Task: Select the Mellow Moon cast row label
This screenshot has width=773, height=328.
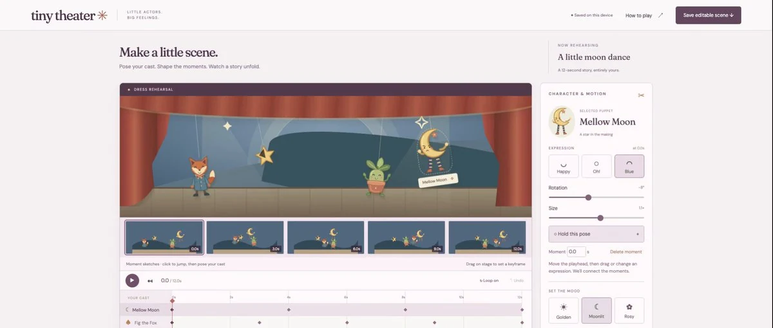Action: point(146,310)
